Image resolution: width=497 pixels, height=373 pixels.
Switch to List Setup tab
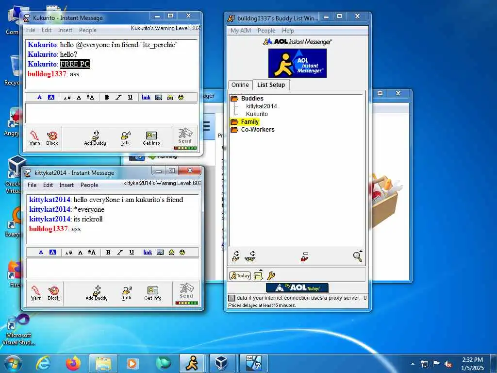[271, 85]
